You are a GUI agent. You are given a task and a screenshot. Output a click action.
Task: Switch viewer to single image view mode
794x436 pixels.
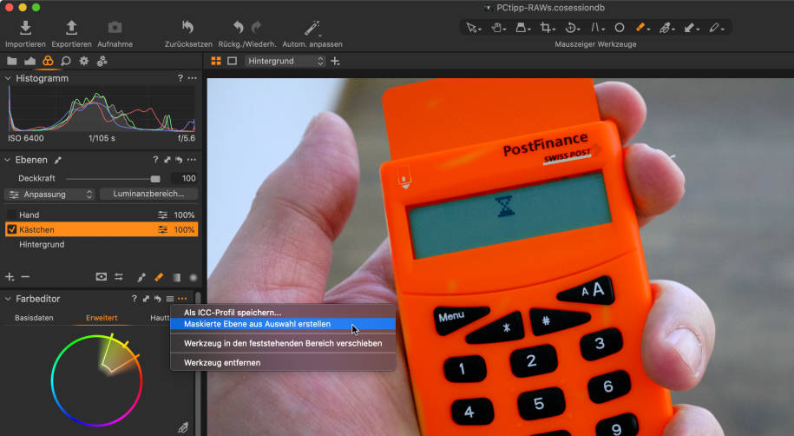point(232,61)
